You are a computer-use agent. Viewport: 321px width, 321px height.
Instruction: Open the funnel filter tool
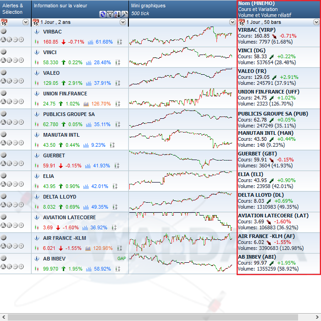pyautogui.click(x=110, y=14)
